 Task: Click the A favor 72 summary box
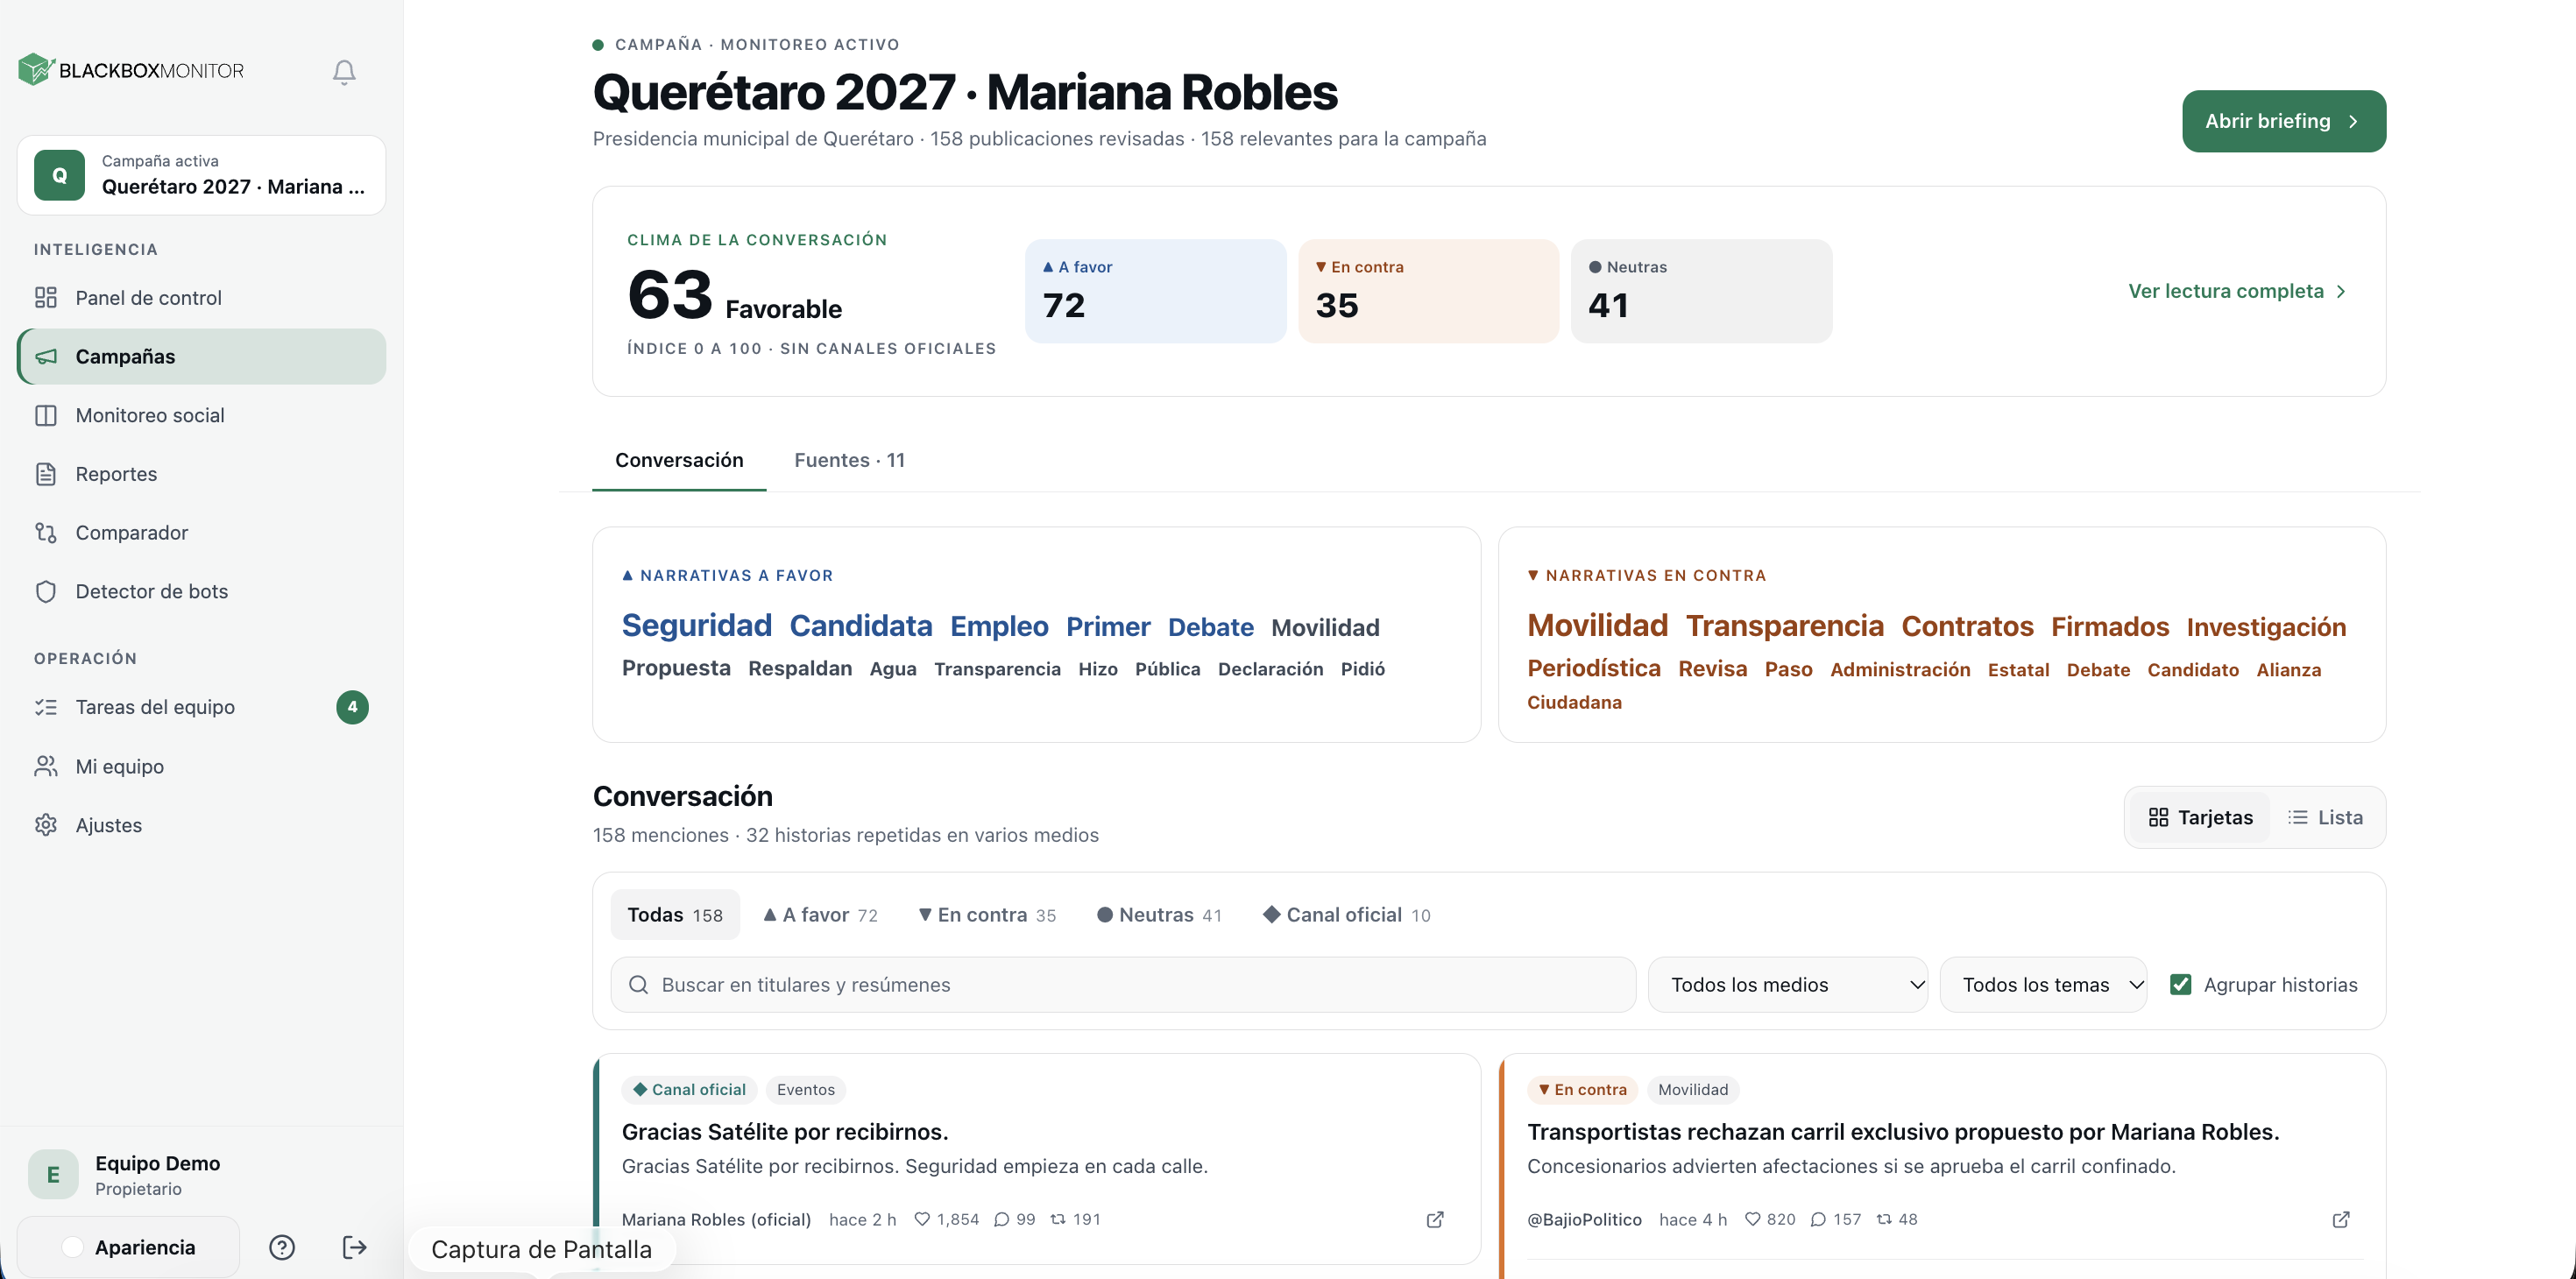click(1155, 291)
